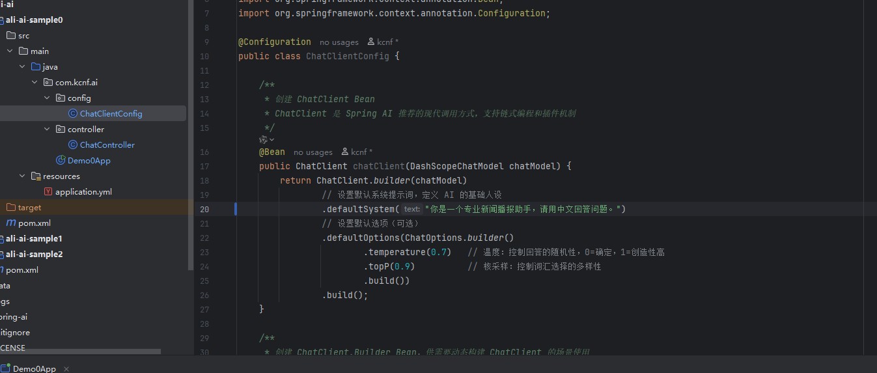877x373 pixels.
Task: Click the project tree vertical scrollbar
Action: pos(190,130)
